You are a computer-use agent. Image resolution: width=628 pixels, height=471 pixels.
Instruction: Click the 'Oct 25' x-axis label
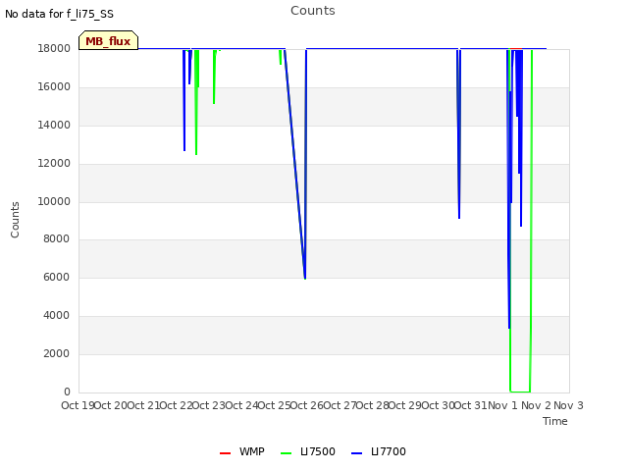point(275,405)
